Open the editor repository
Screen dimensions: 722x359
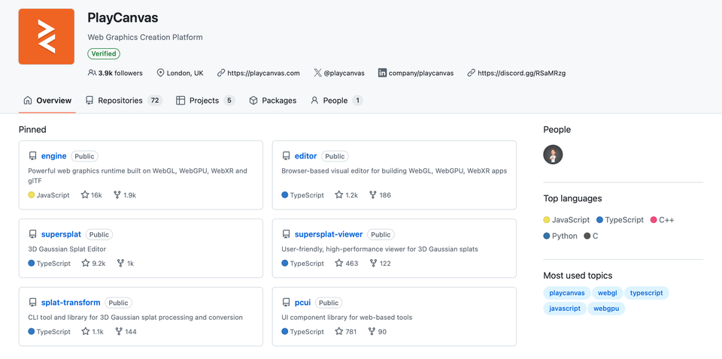tap(306, 155)
